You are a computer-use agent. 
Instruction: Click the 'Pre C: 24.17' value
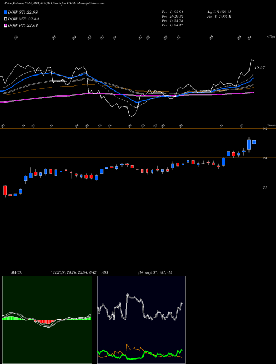173,25
